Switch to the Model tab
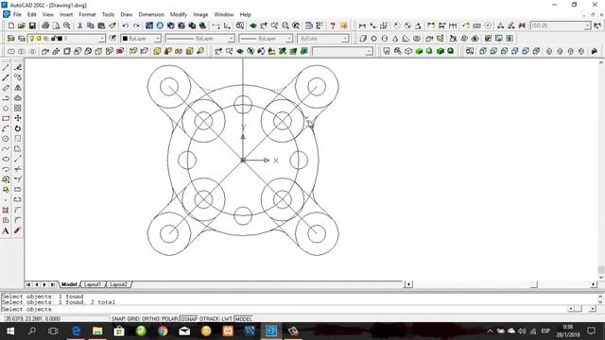Screen dimensions: 605x340 [69, 284]
